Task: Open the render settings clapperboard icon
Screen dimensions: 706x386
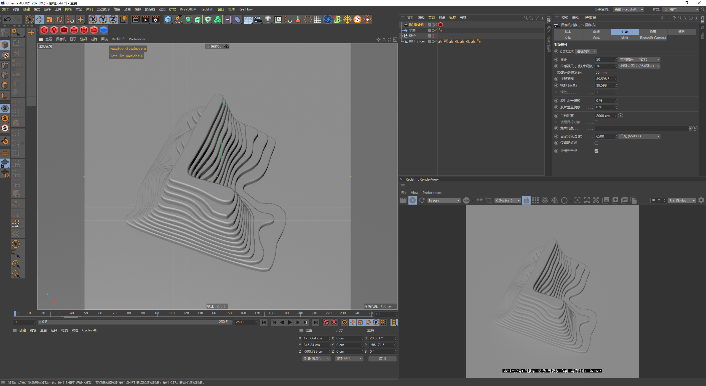Action: tap(156, 19)
